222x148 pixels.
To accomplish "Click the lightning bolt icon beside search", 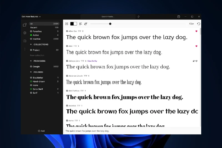I will point(138,17).
